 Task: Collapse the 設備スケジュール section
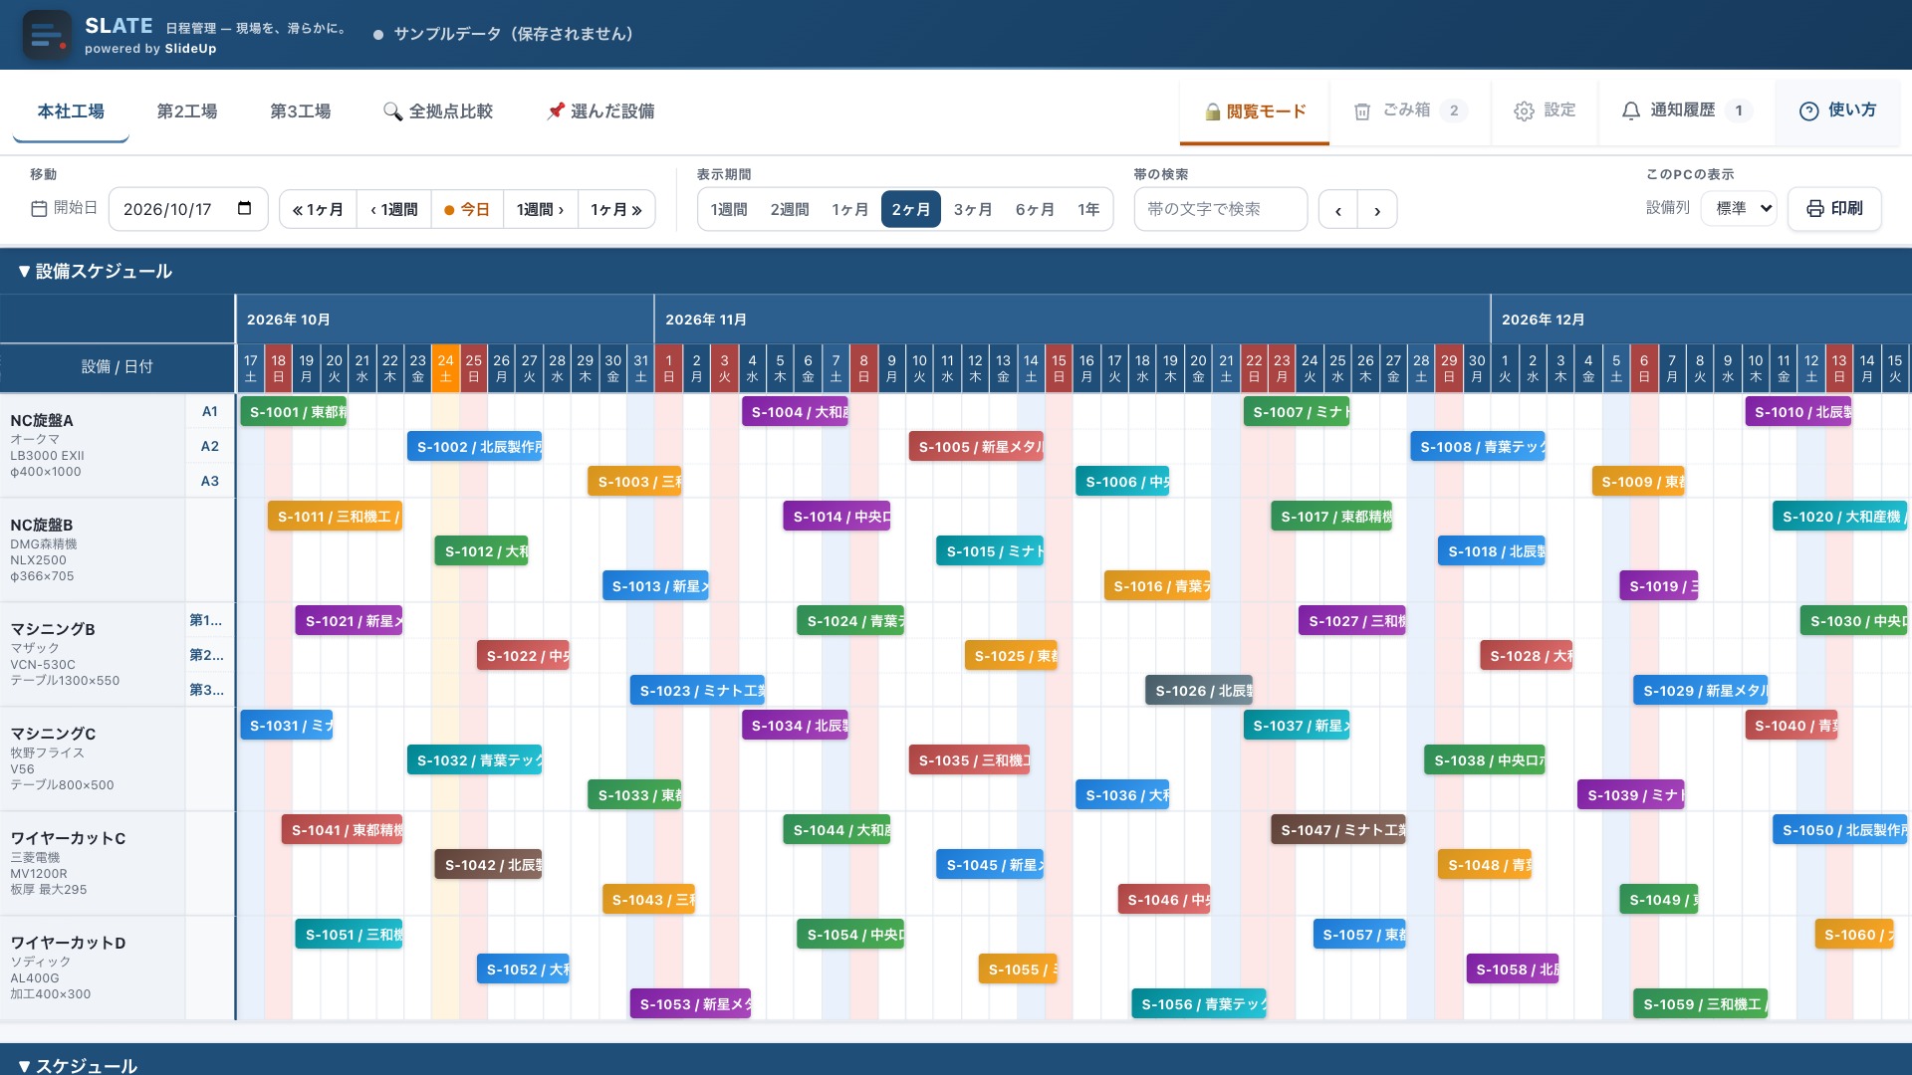coord(95,271)
